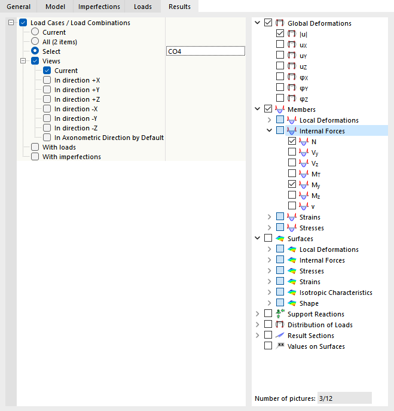The width and height of the screenshot is (394, 411).
Task: Toggle the Members Stresses checkbox
Action: pos(280,227)
